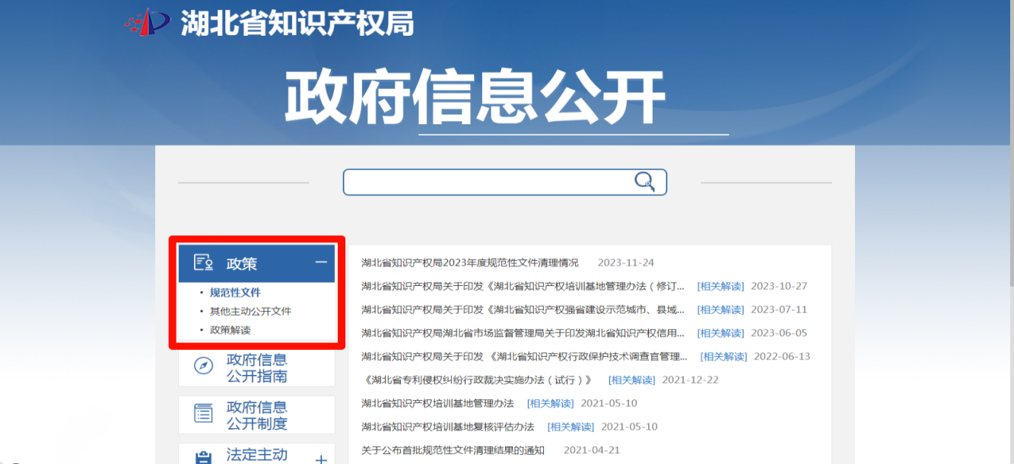Click 相关解读 next to 2023-07-11

point(720,310)
